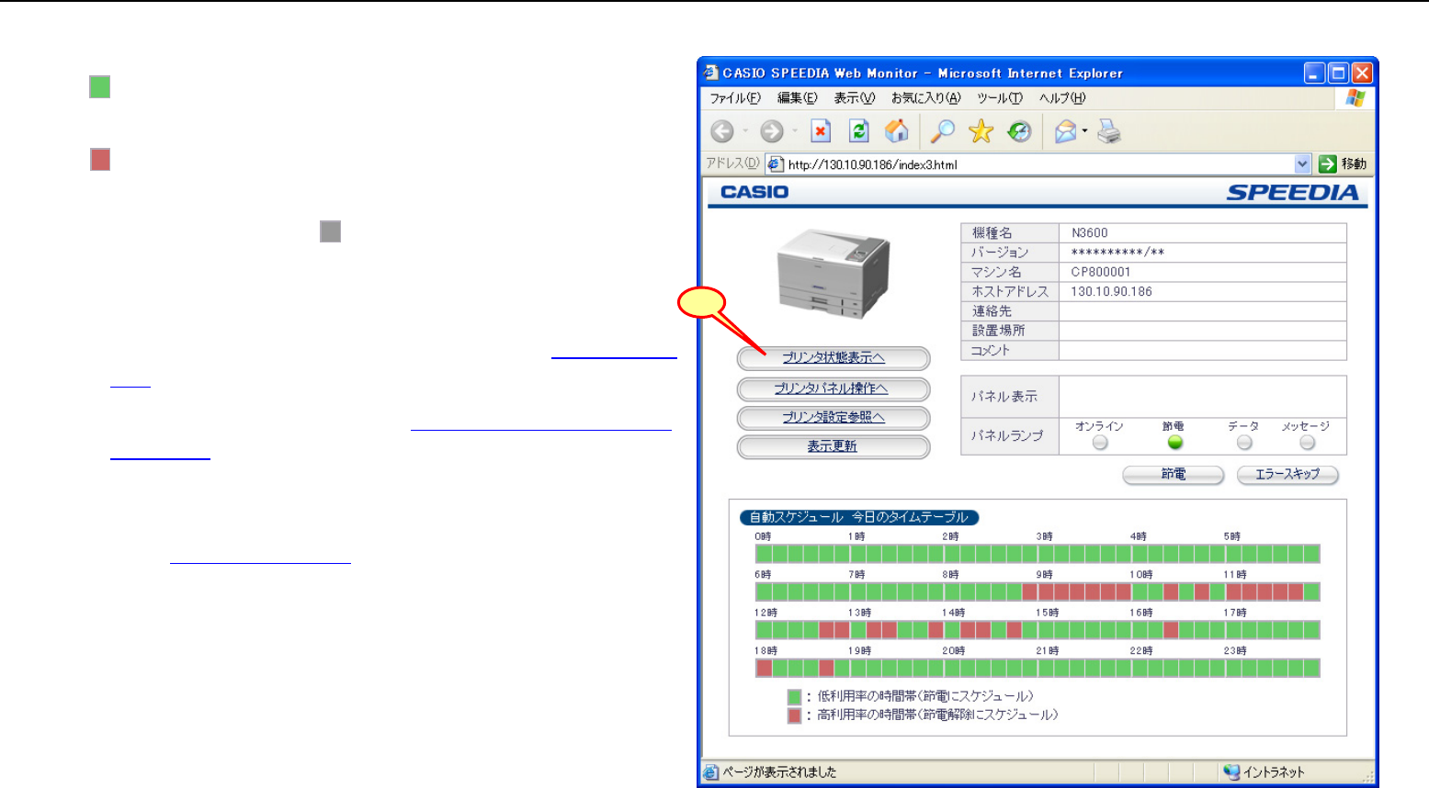Open the 表示(V) menu
1429x788 pixels.
pos(854,98)
